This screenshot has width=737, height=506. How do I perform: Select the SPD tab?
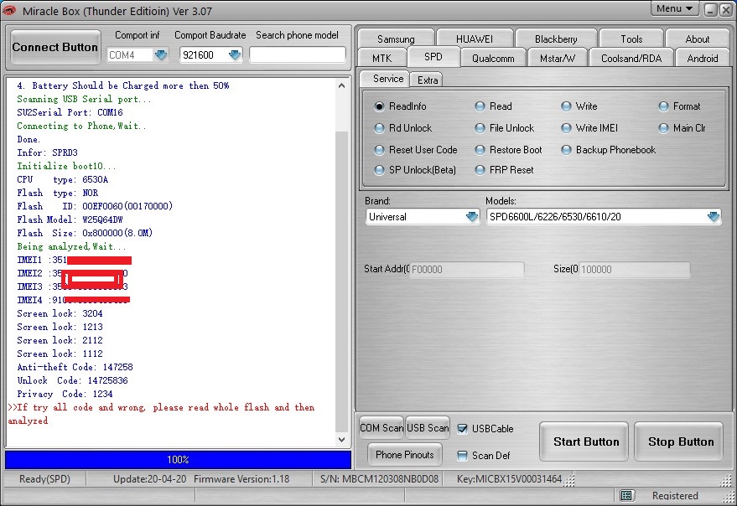(x=433, y=57)
